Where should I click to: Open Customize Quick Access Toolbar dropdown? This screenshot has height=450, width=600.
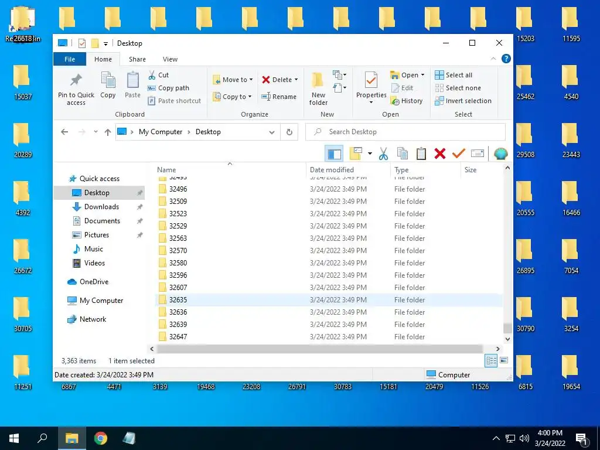(105, 43)
